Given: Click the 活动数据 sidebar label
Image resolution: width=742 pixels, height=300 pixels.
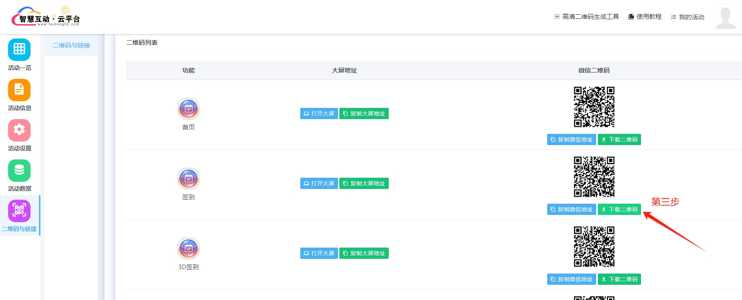Looking at the screenshot, I should (20, 189).
